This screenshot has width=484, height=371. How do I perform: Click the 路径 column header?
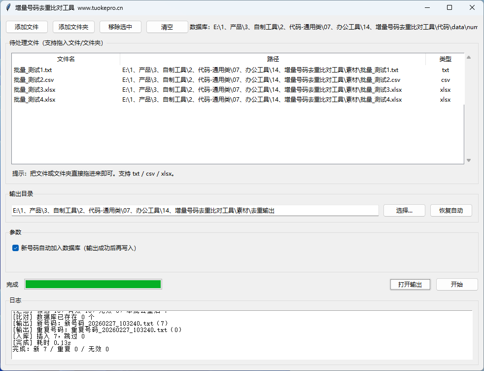(x=273, y=59)
